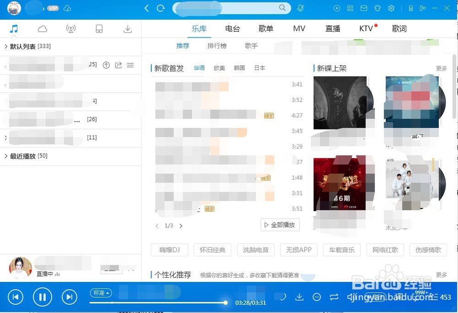
Task: Collapse window with the mini-mode arrow icon
Action: (x=423, y=8)
